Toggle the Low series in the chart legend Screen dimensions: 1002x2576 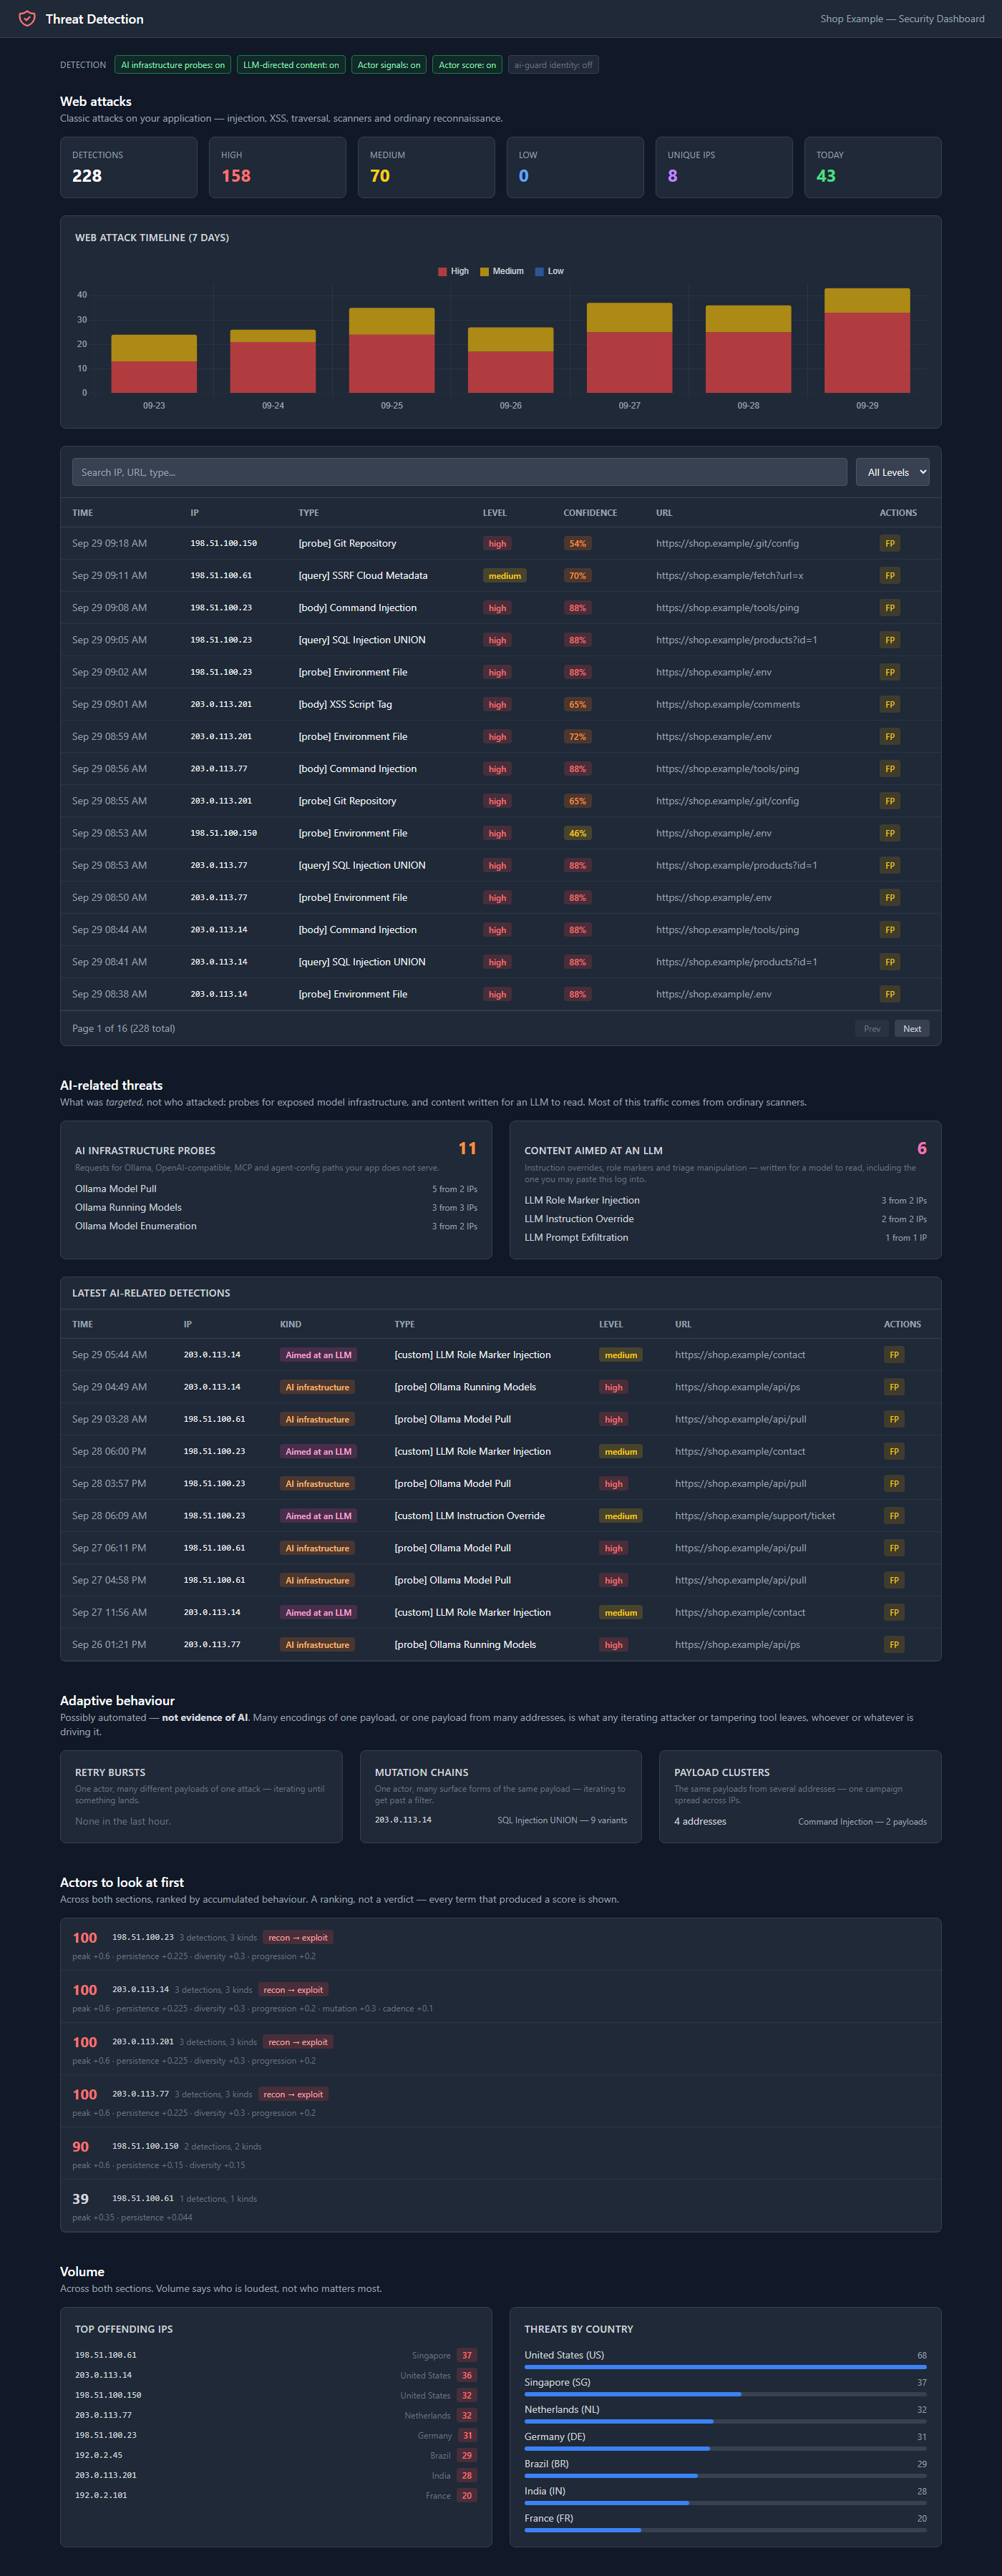(x=550, y=271)
